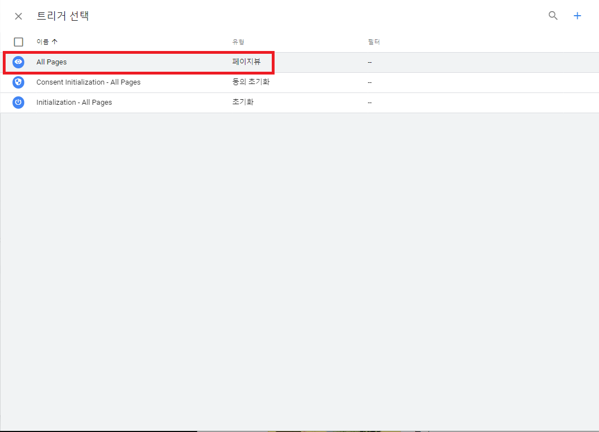Click the 트리거 선택 panel title

click(x=63, y=16)
